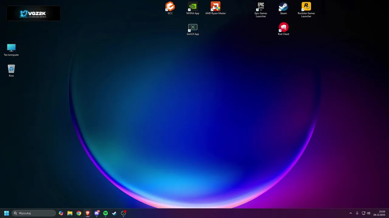Open the volume speaker tray icon
Screen dimensions: 389x218
click(369, 213)
